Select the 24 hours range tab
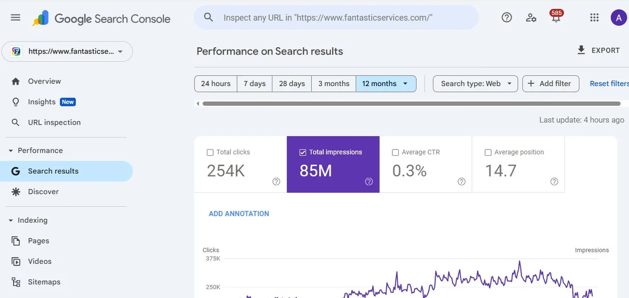The width and height of the screenshot is (629, 298). click(x=216, y=84)
